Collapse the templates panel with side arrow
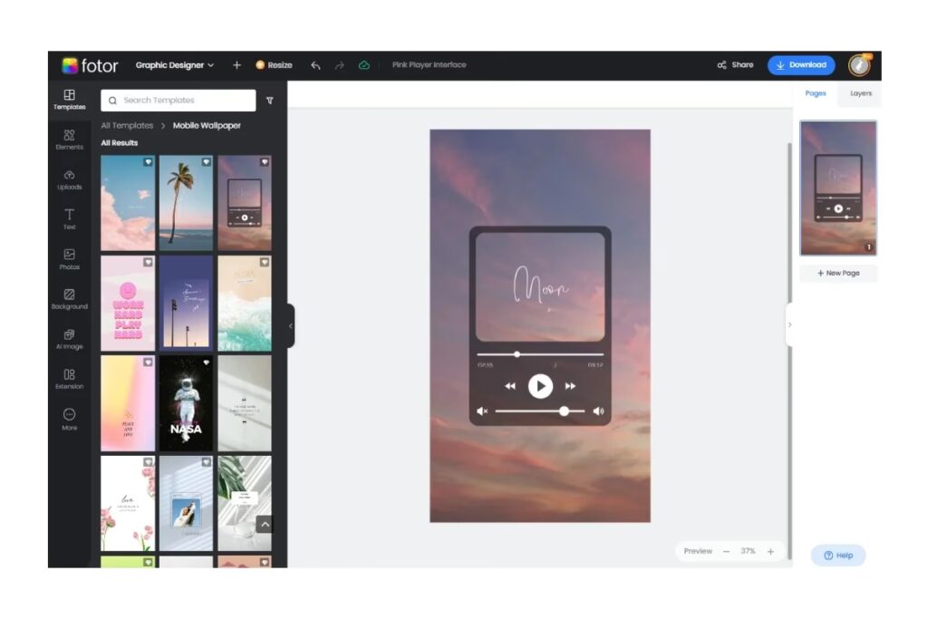 coord(291,325)
